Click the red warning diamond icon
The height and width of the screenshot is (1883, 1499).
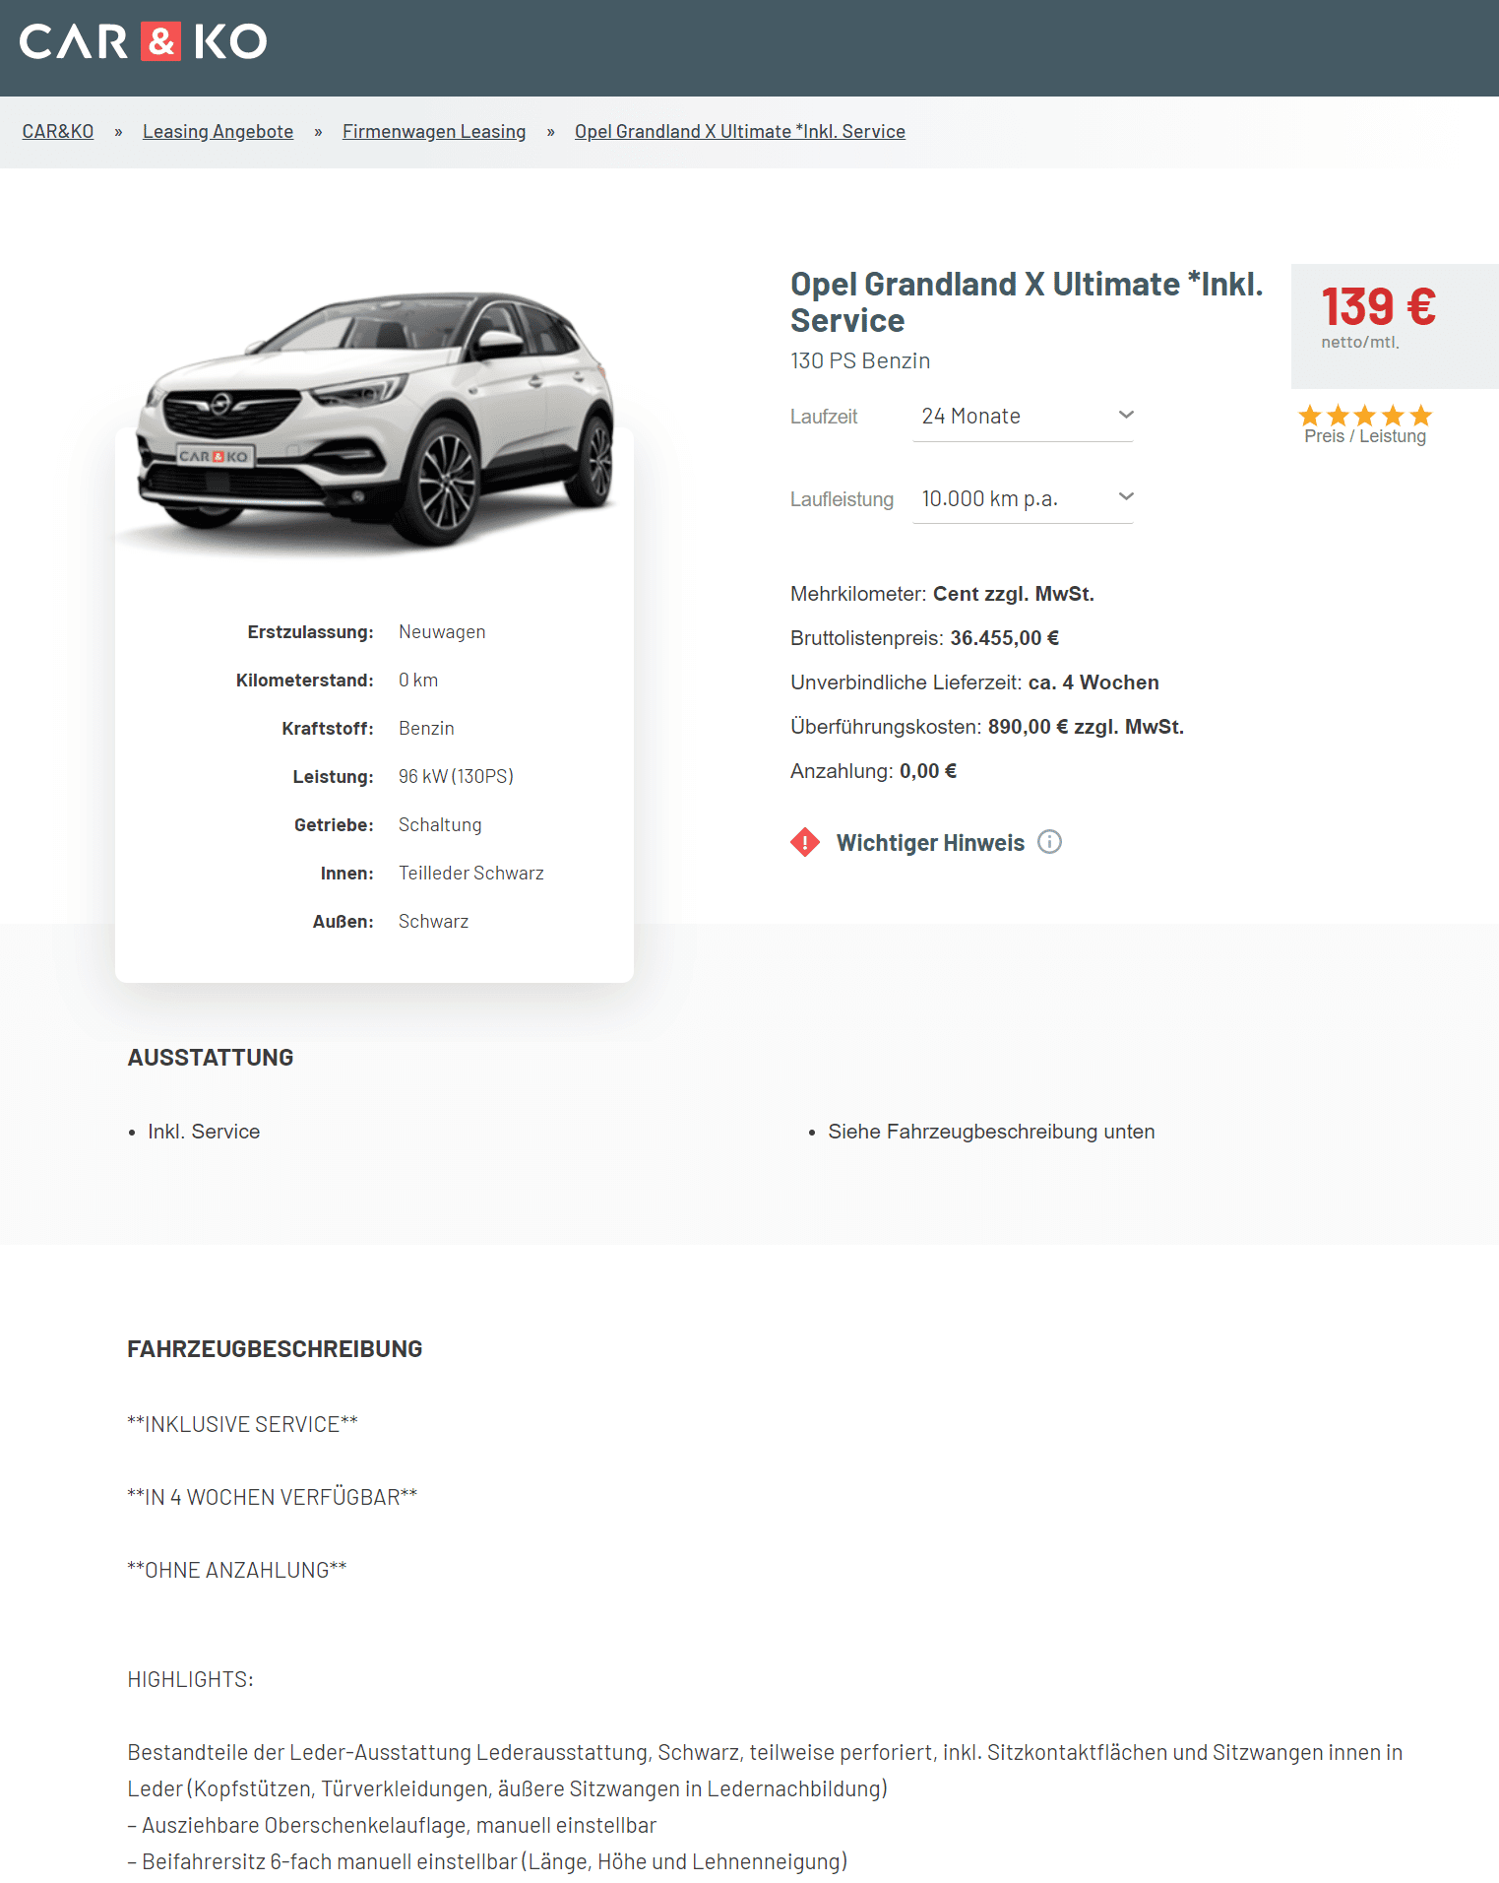pyautogui.click(x=805, y=842)
